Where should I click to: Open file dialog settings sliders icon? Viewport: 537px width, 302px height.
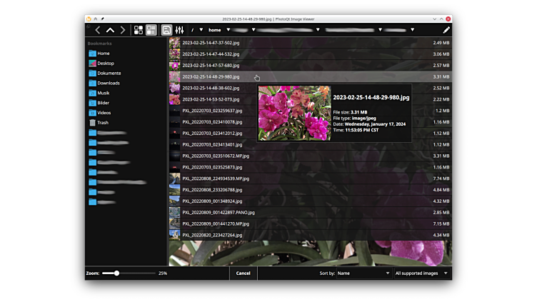[179, 30]
